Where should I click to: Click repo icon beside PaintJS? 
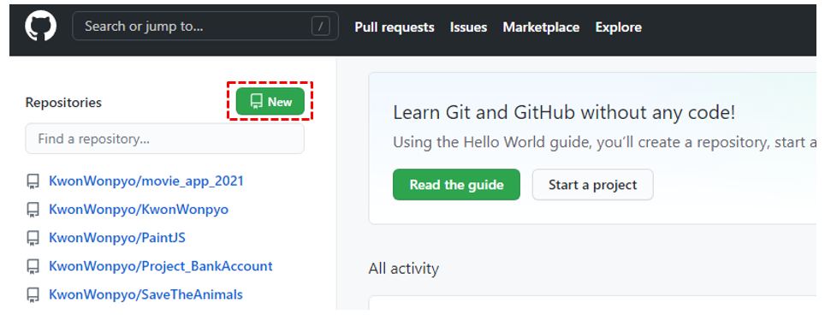(x=33, y=238)
